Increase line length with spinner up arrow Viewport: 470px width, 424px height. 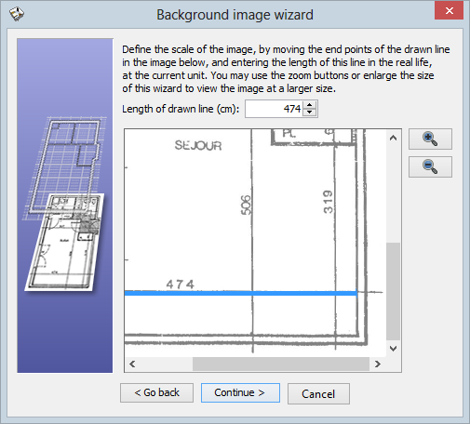coord(309,105)
